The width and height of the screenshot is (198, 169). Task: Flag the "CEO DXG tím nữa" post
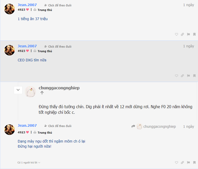(188, 76)
